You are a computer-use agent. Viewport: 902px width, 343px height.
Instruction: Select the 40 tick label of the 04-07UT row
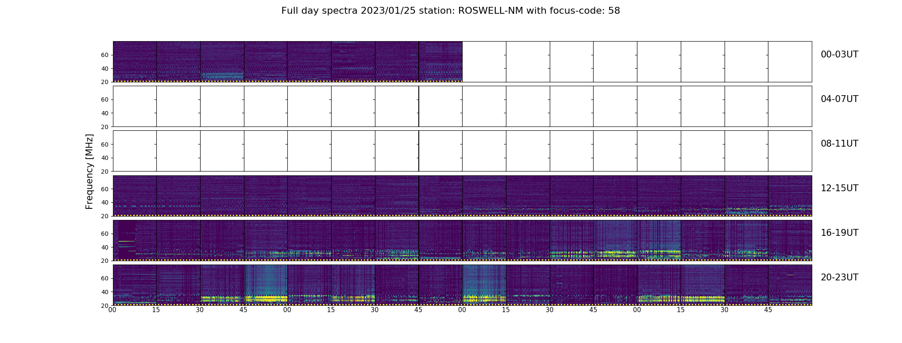pyautogui.click(x=105, y=113)
